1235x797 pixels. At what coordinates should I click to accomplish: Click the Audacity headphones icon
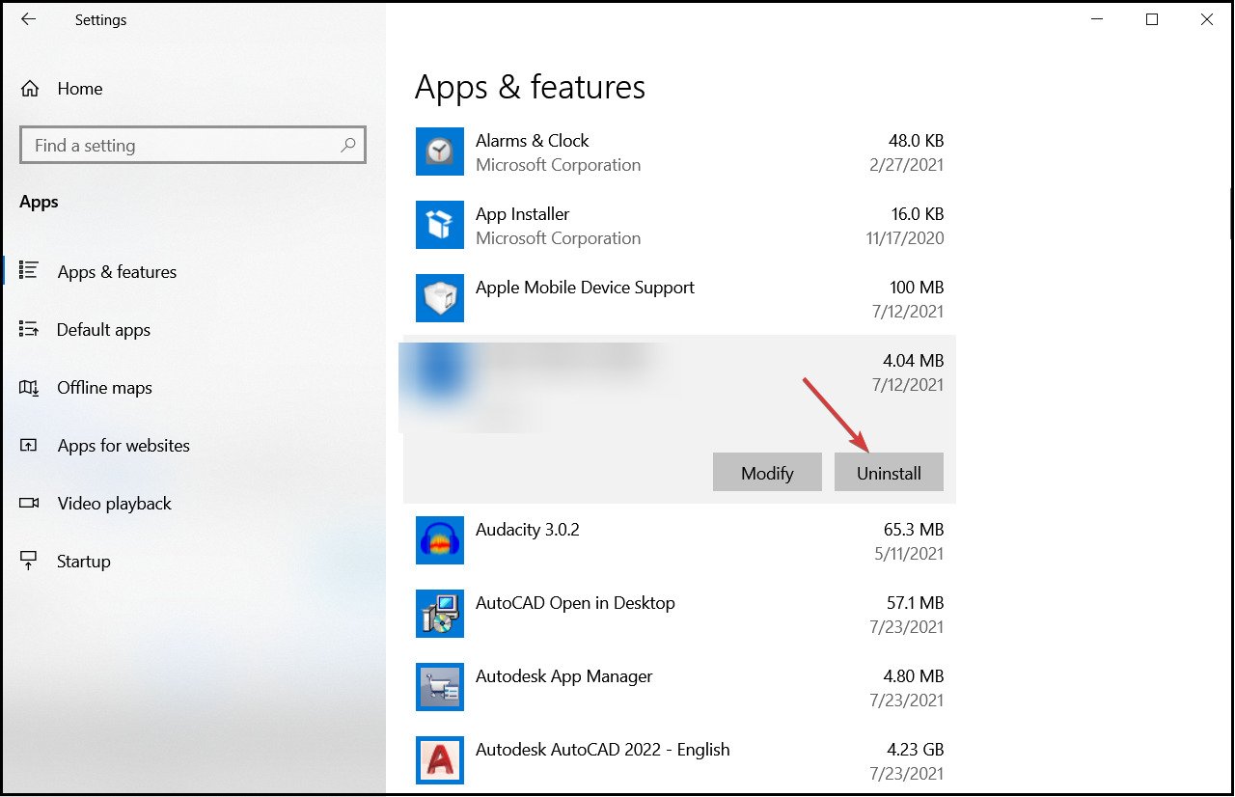tap(440, 540)
